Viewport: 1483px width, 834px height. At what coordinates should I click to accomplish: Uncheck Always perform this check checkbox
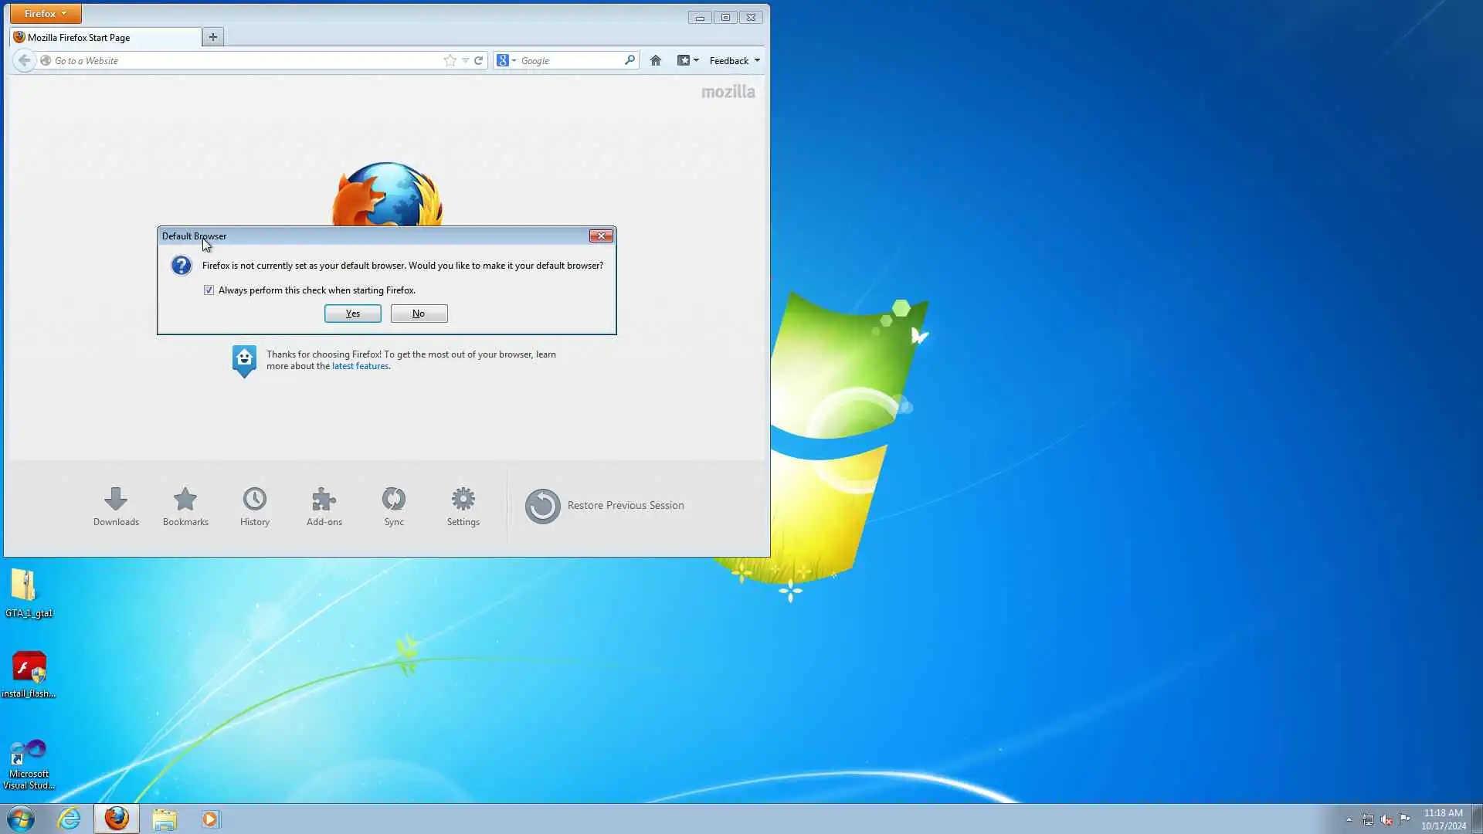click(x=209, y=290)
